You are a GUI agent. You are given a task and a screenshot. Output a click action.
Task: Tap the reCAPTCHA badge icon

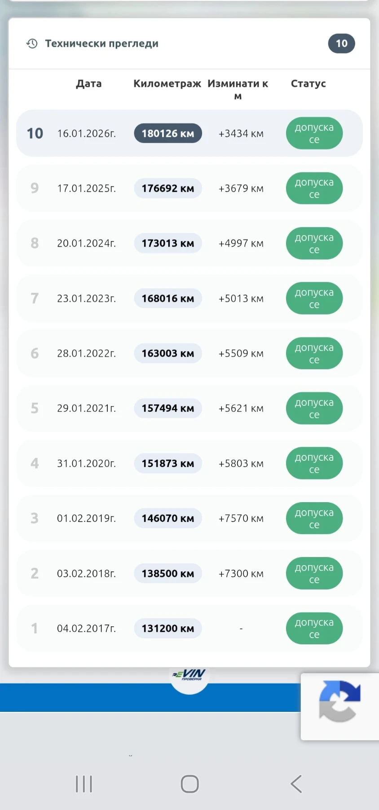tap(339, 701)
